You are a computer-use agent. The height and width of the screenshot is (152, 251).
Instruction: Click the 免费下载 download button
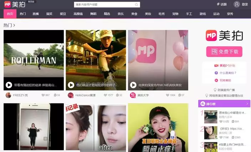[x=224, y=52]
